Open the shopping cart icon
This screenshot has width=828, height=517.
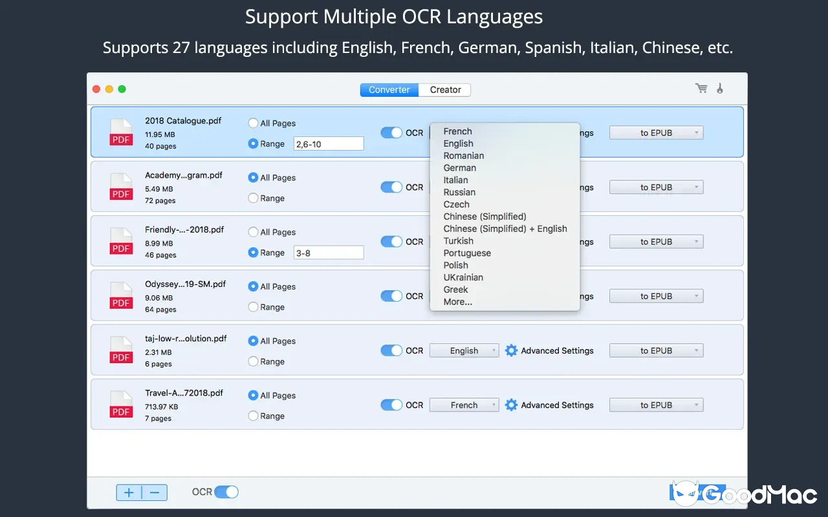(701, 88)
